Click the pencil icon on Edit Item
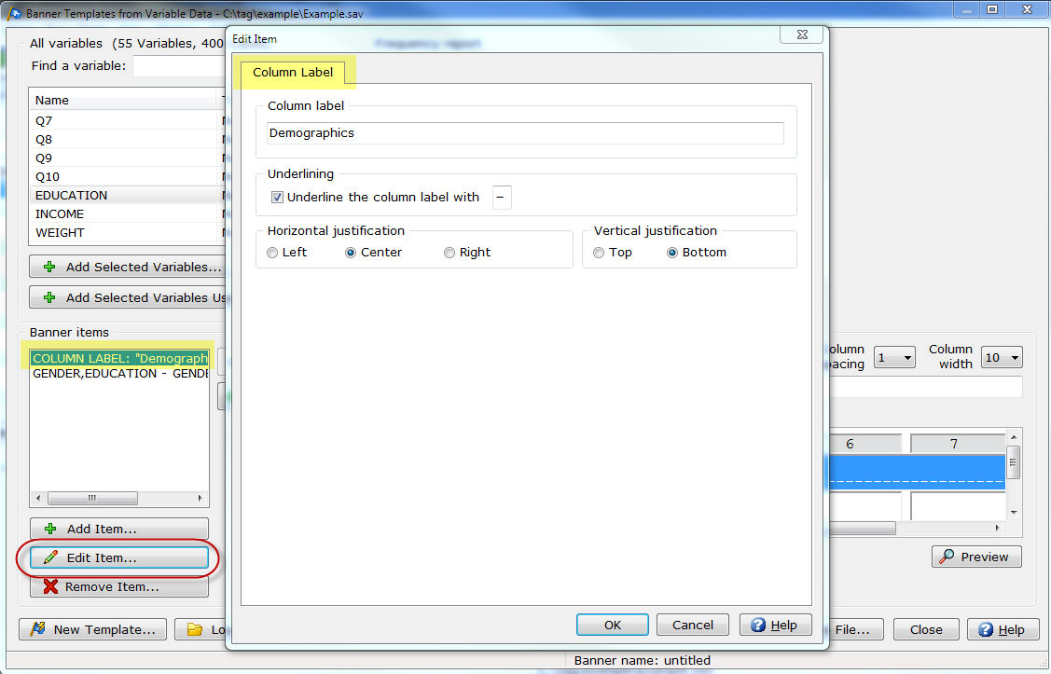1051x674 pixels. 50,557
